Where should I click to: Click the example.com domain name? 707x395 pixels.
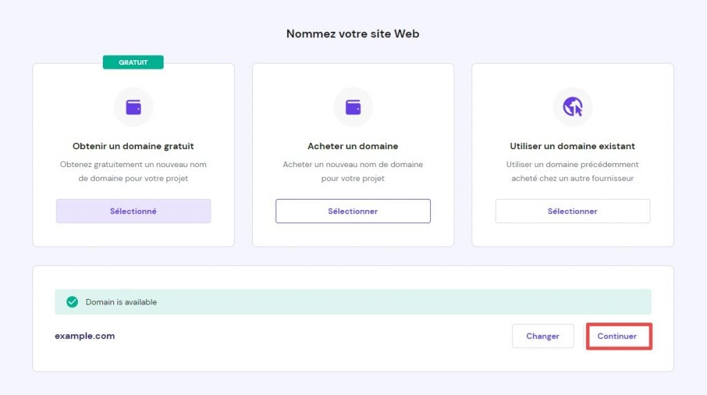tap(85, 336)
